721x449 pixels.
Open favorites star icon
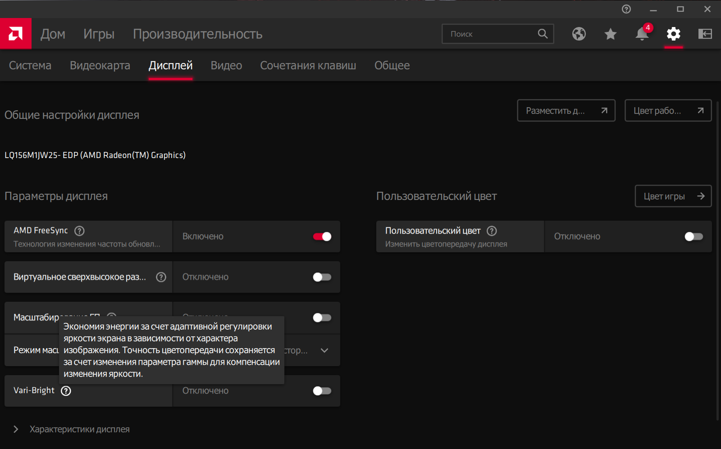pos(611,34)
